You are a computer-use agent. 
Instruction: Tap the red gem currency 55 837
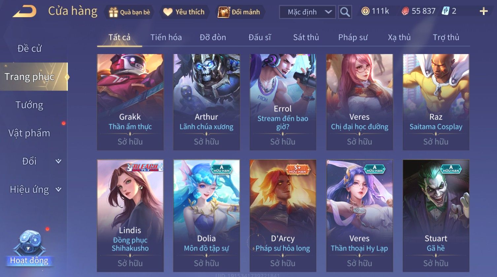tap(418, 11)
